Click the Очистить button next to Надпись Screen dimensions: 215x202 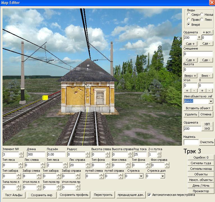pyautogui.click(x=207, y=142)
